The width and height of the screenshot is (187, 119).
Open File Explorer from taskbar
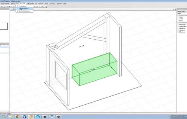tap(11, 117)
